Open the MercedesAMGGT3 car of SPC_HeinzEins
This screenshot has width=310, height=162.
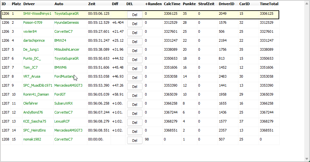point(68,131)
